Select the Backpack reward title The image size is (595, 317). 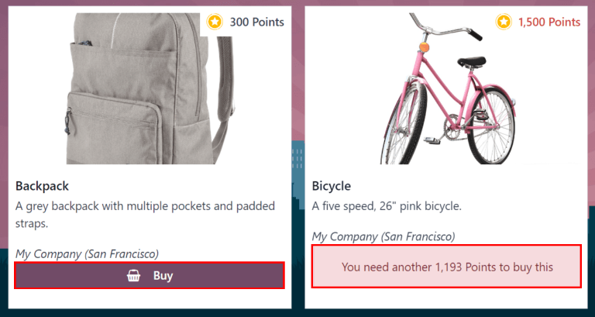[43, 186]
